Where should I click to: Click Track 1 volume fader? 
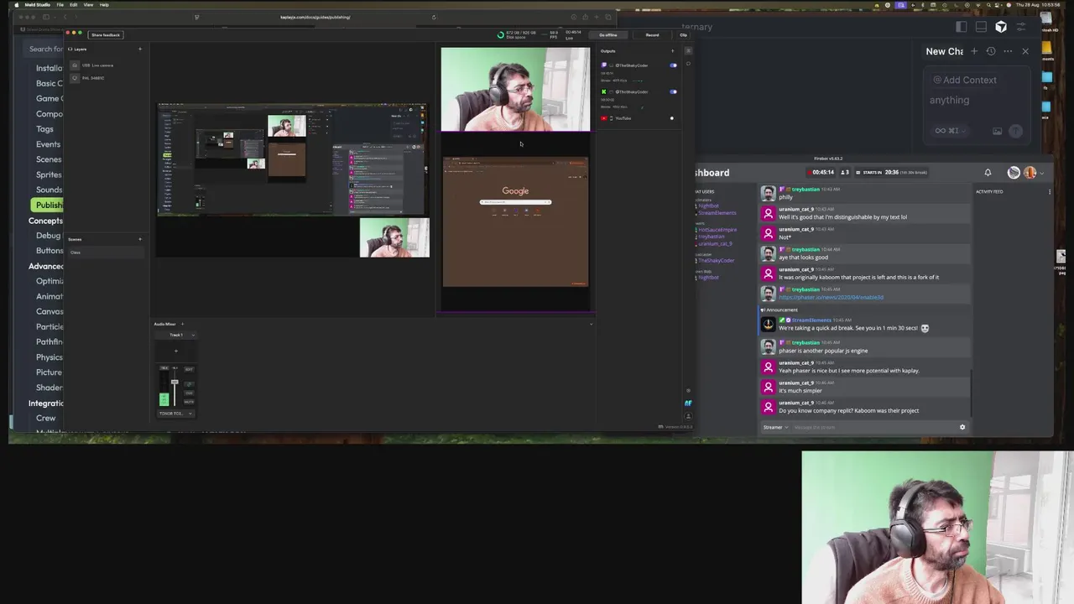point(175,383)
